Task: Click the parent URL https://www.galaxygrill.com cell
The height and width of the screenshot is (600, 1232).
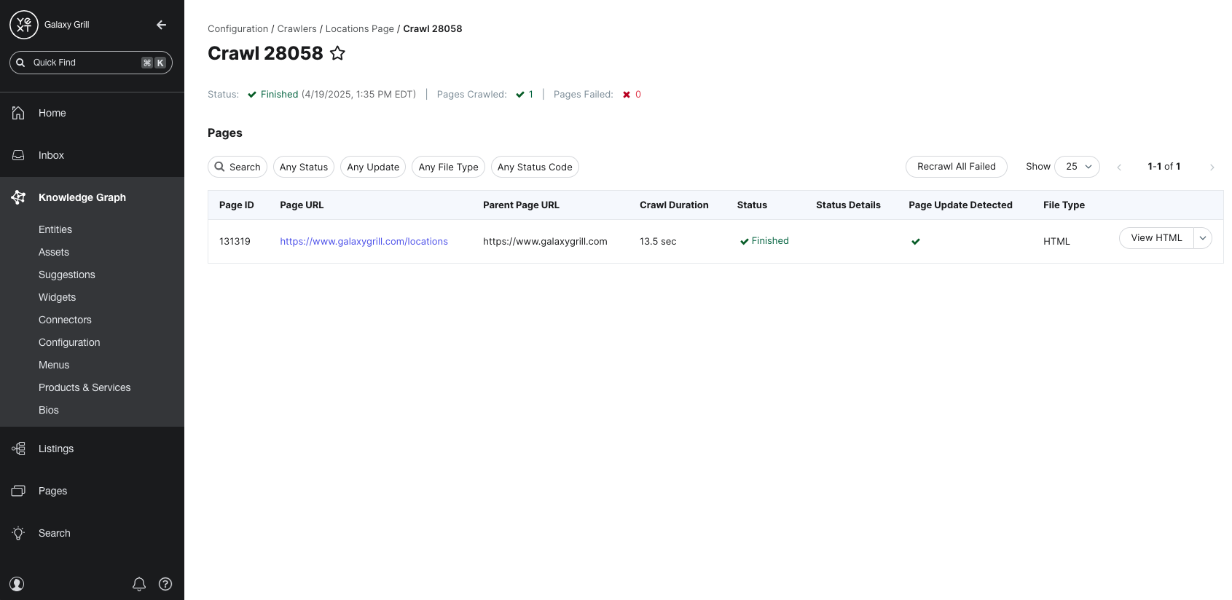Action: coord(545,242)
